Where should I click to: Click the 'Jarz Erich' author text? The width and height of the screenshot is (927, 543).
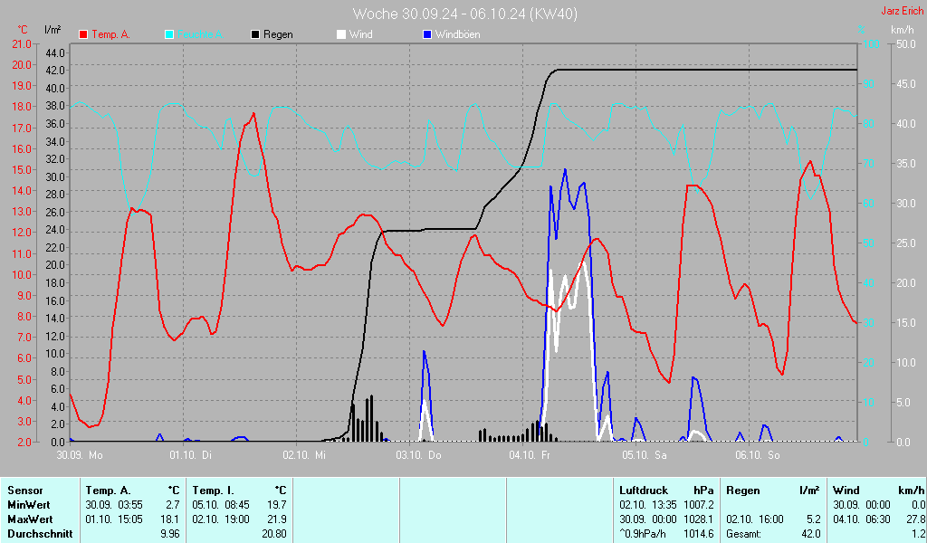click(903, 11)
